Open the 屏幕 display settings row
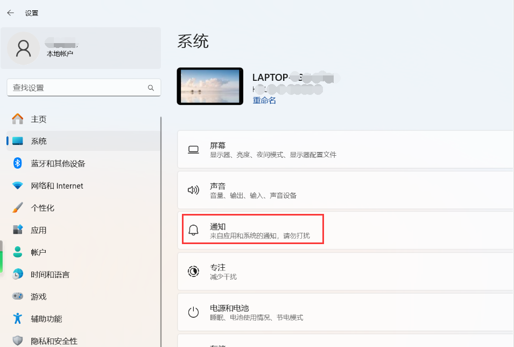This screenshot has width=514, height=347. tap(344, 150)
